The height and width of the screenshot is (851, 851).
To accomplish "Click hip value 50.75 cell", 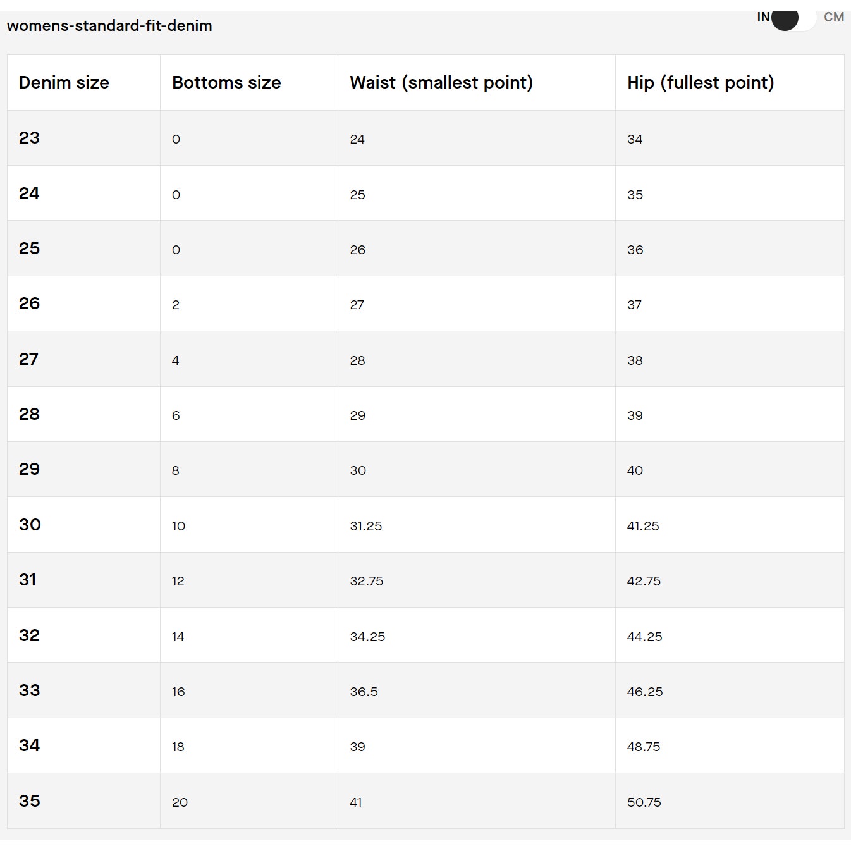I will 730,801.
